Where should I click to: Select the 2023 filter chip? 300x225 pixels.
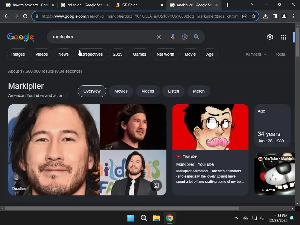[x=118, y=54]
